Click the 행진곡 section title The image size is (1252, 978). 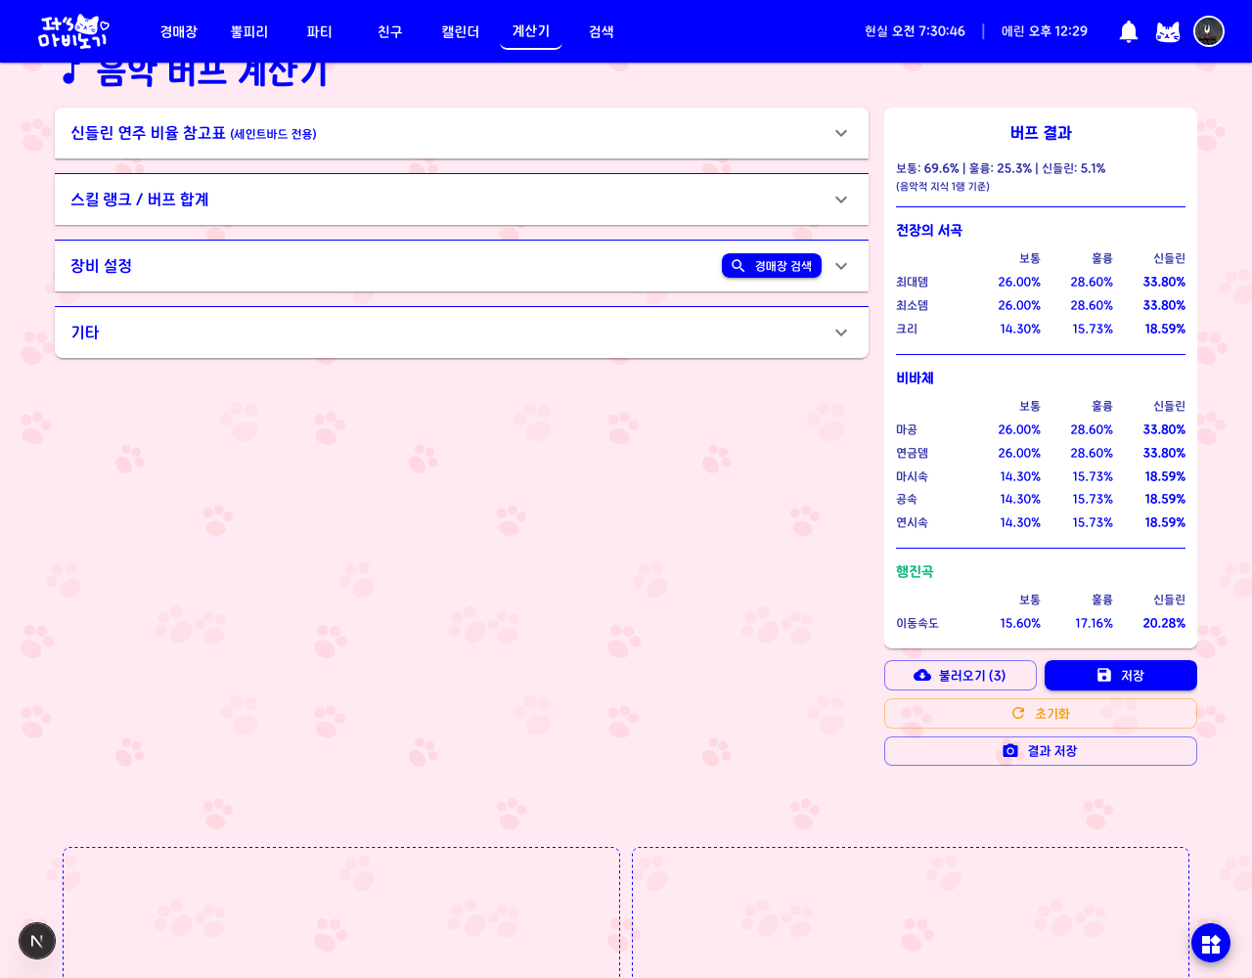click(x=915, y=572)
